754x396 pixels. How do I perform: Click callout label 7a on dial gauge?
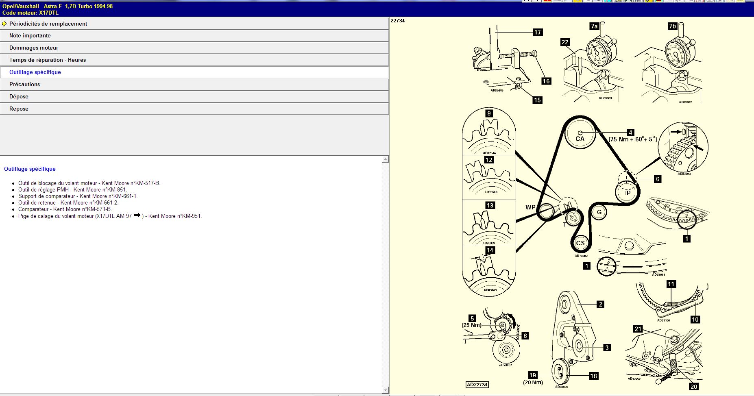(x=594, y=26)
